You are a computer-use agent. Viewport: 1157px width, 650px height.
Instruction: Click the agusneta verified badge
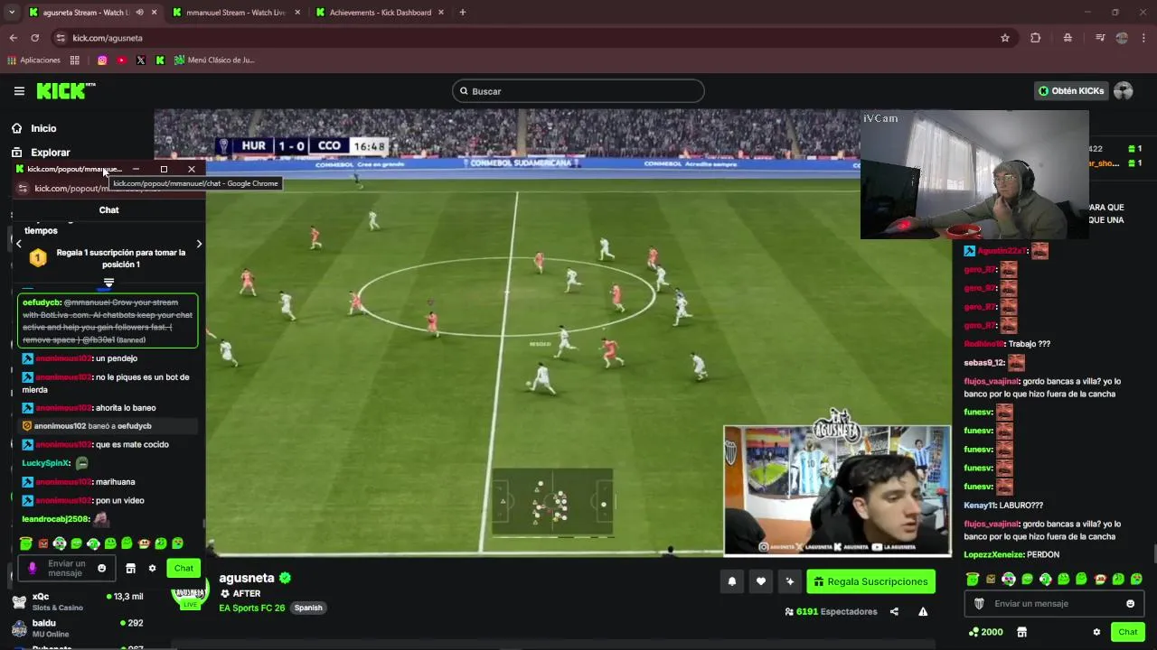pyautogui.click(x=285, y=578)
